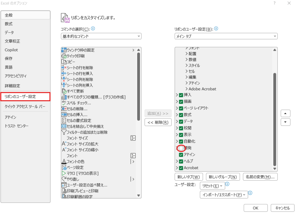Uncheck the データ tab checkbox
Image resolution: width=295 pixels, height=213 pixels.
click(181, 122)
